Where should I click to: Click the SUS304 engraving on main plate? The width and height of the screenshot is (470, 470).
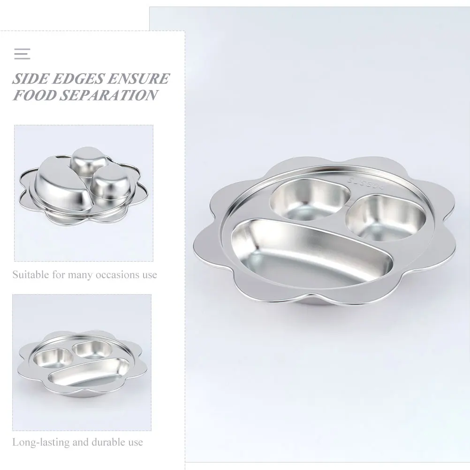pos(366,183)
